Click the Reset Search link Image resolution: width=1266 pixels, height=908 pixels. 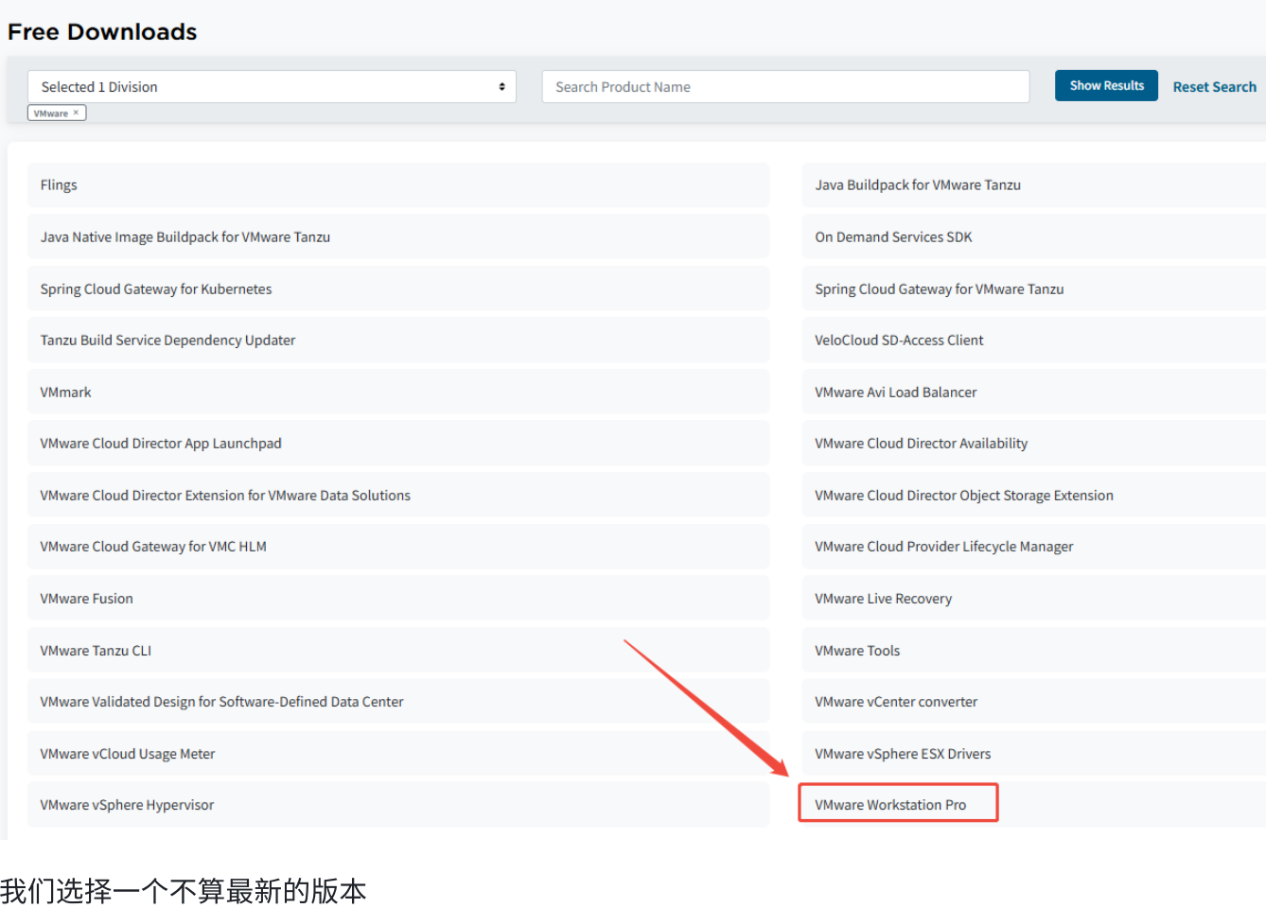point(1214,87)
